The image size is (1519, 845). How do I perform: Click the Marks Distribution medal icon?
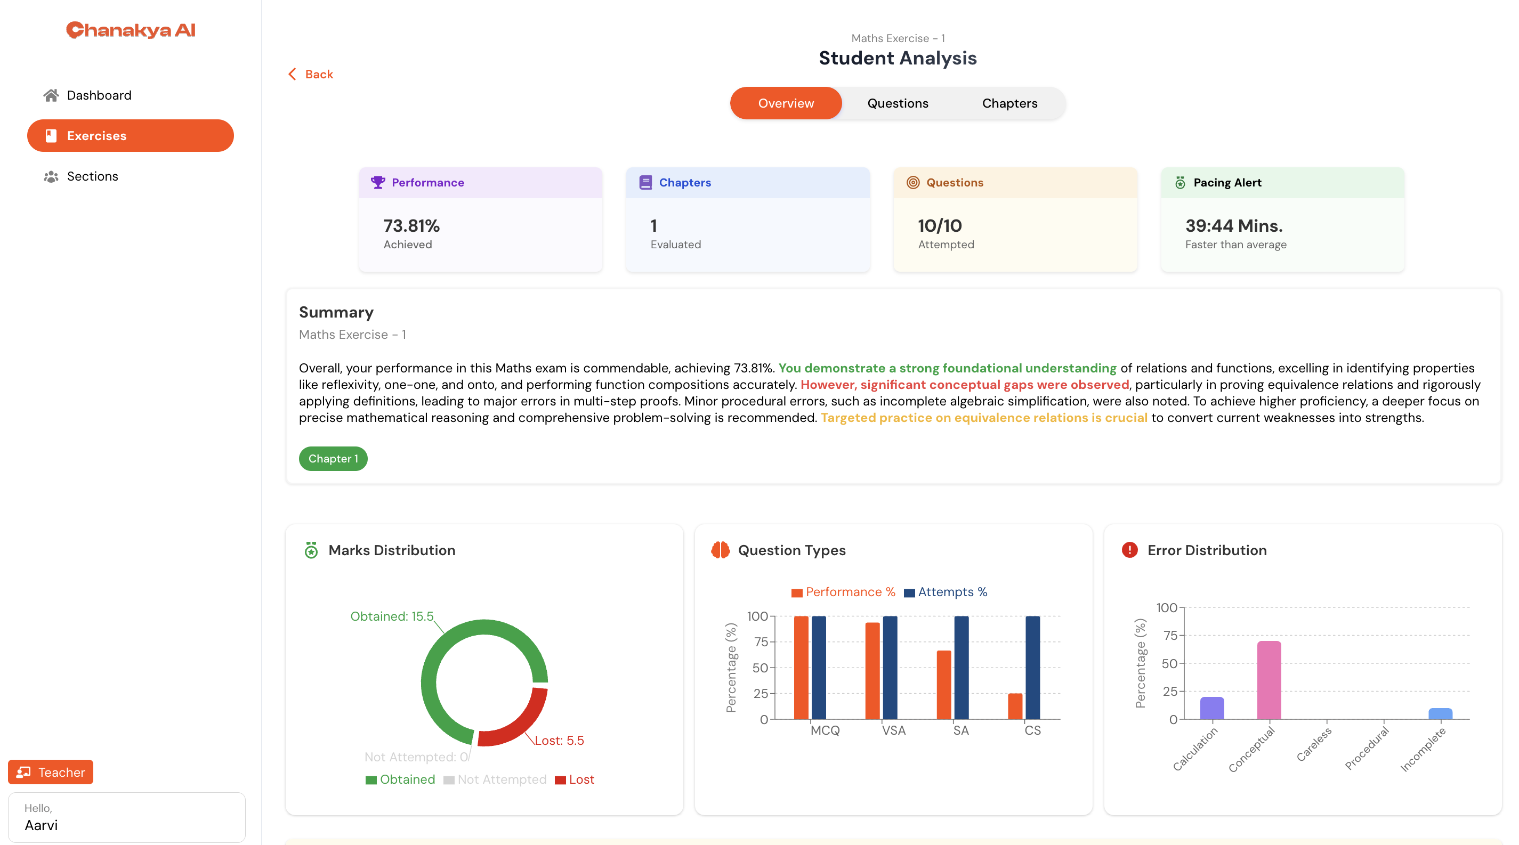click(x=311, y=550)
